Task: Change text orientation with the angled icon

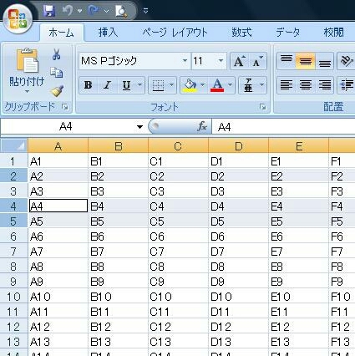Action: coord(346,61)
